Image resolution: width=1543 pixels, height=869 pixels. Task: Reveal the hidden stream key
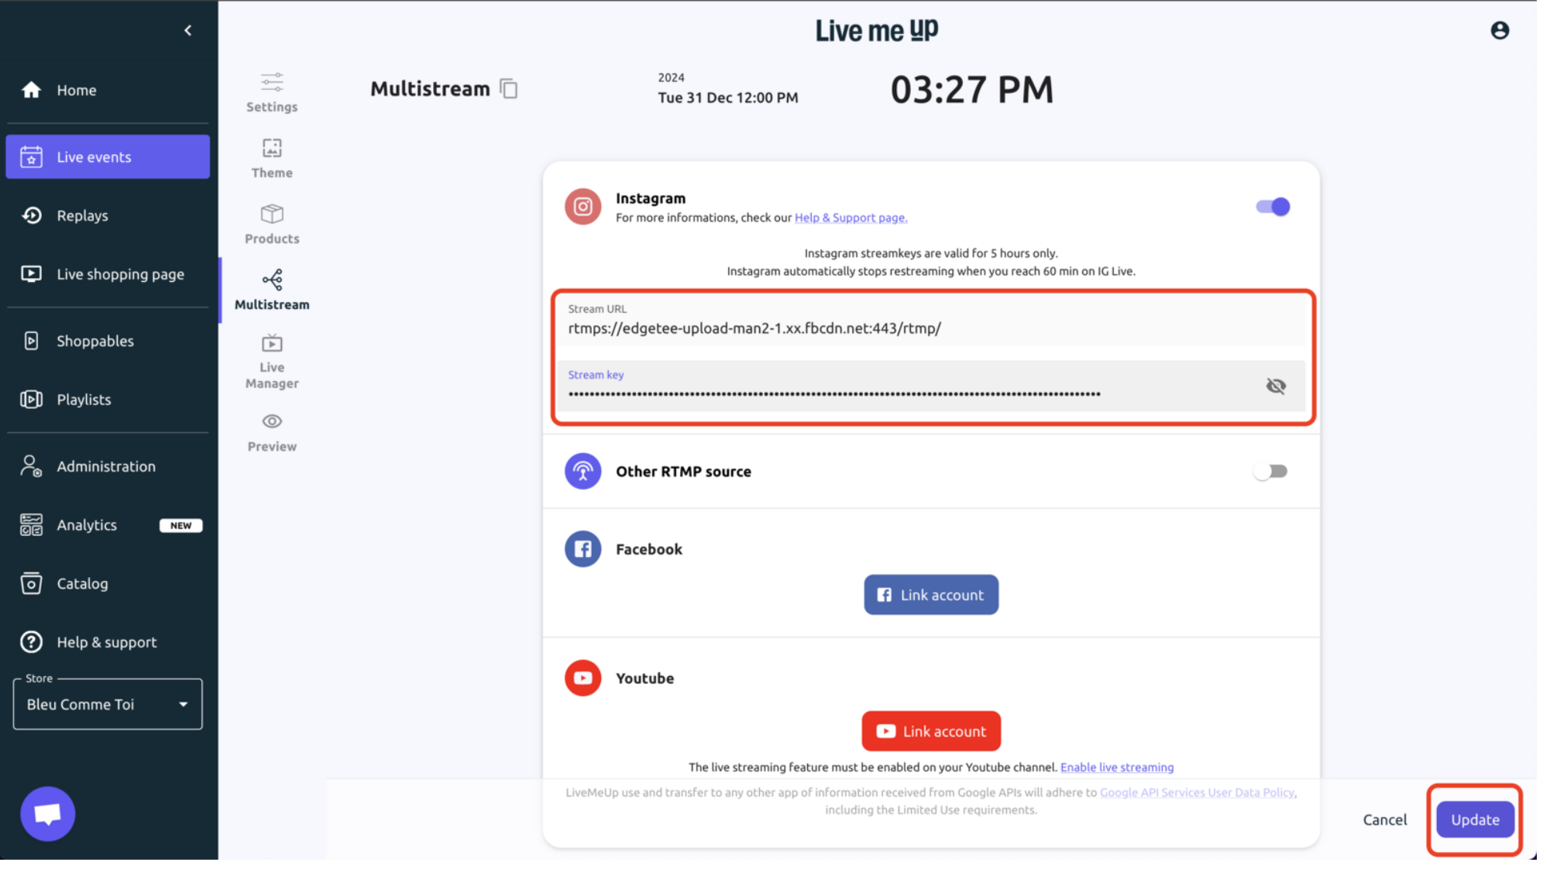click(1275, 386)
